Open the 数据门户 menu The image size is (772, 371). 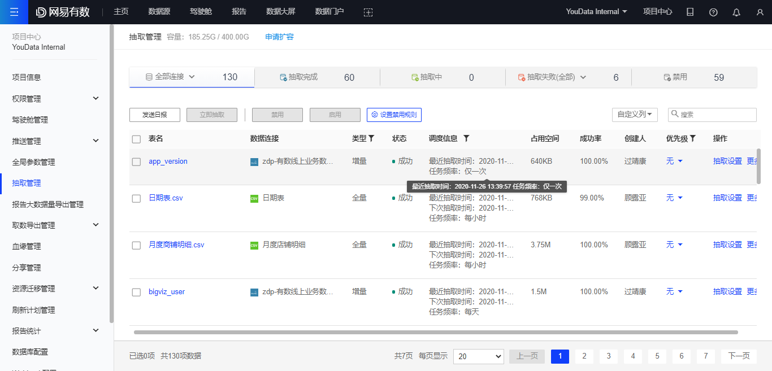click(x=329, y=12)
